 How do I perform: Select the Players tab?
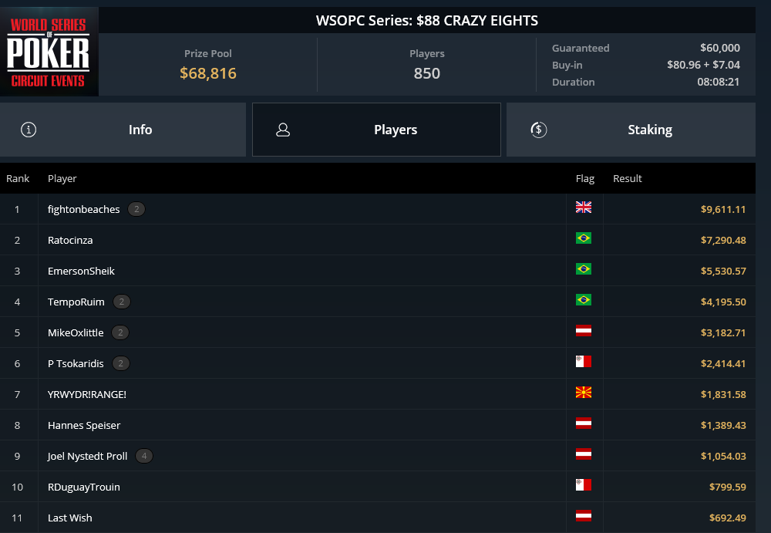point(377,130)
